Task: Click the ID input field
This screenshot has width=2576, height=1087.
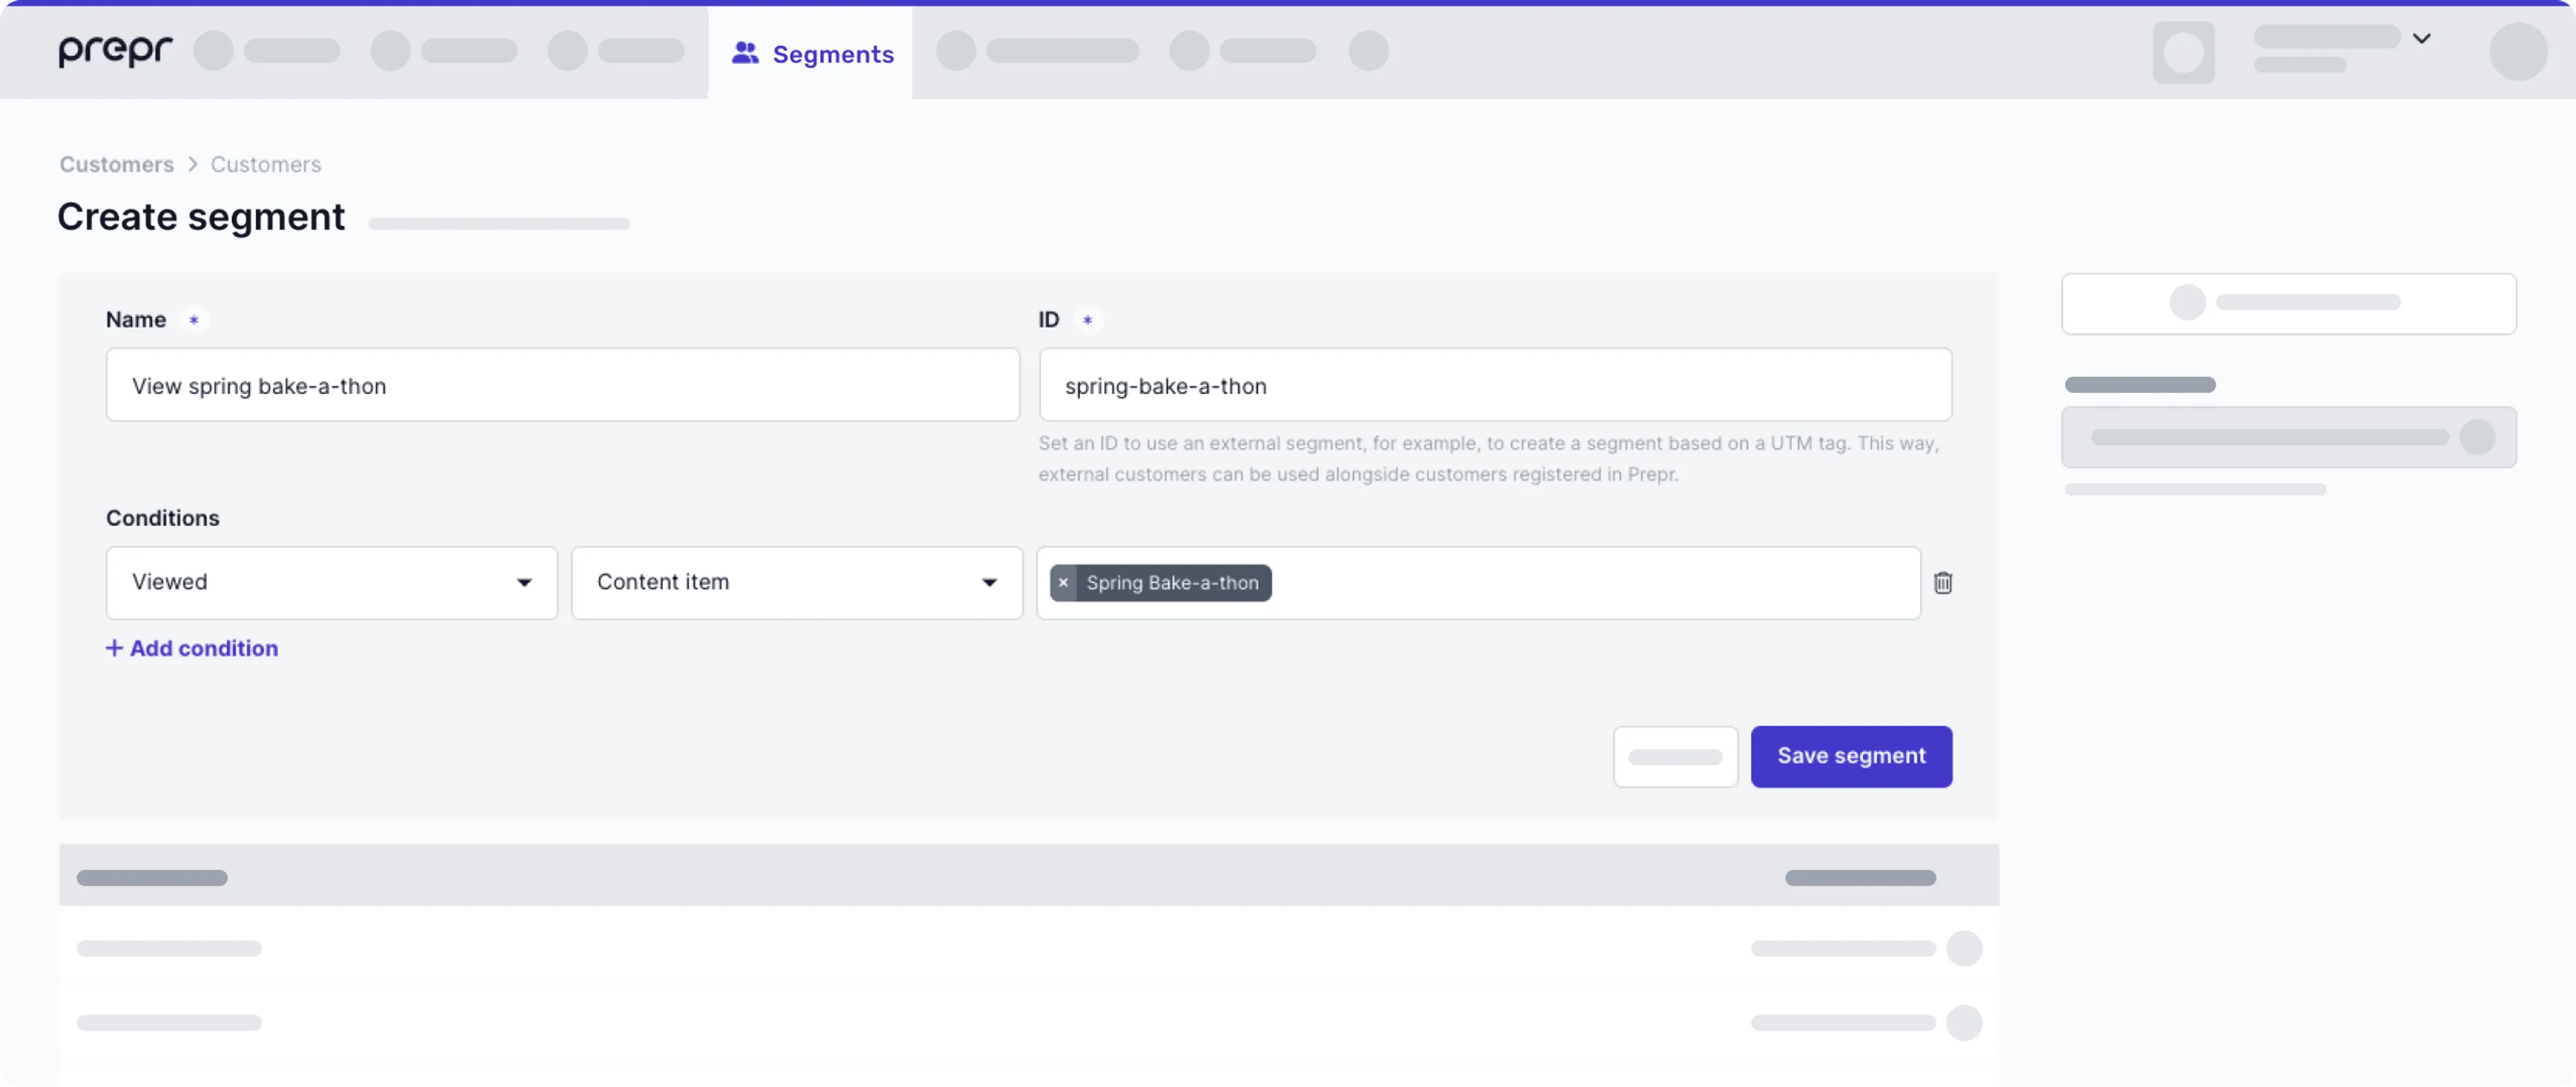Action: pos(1495,385)
